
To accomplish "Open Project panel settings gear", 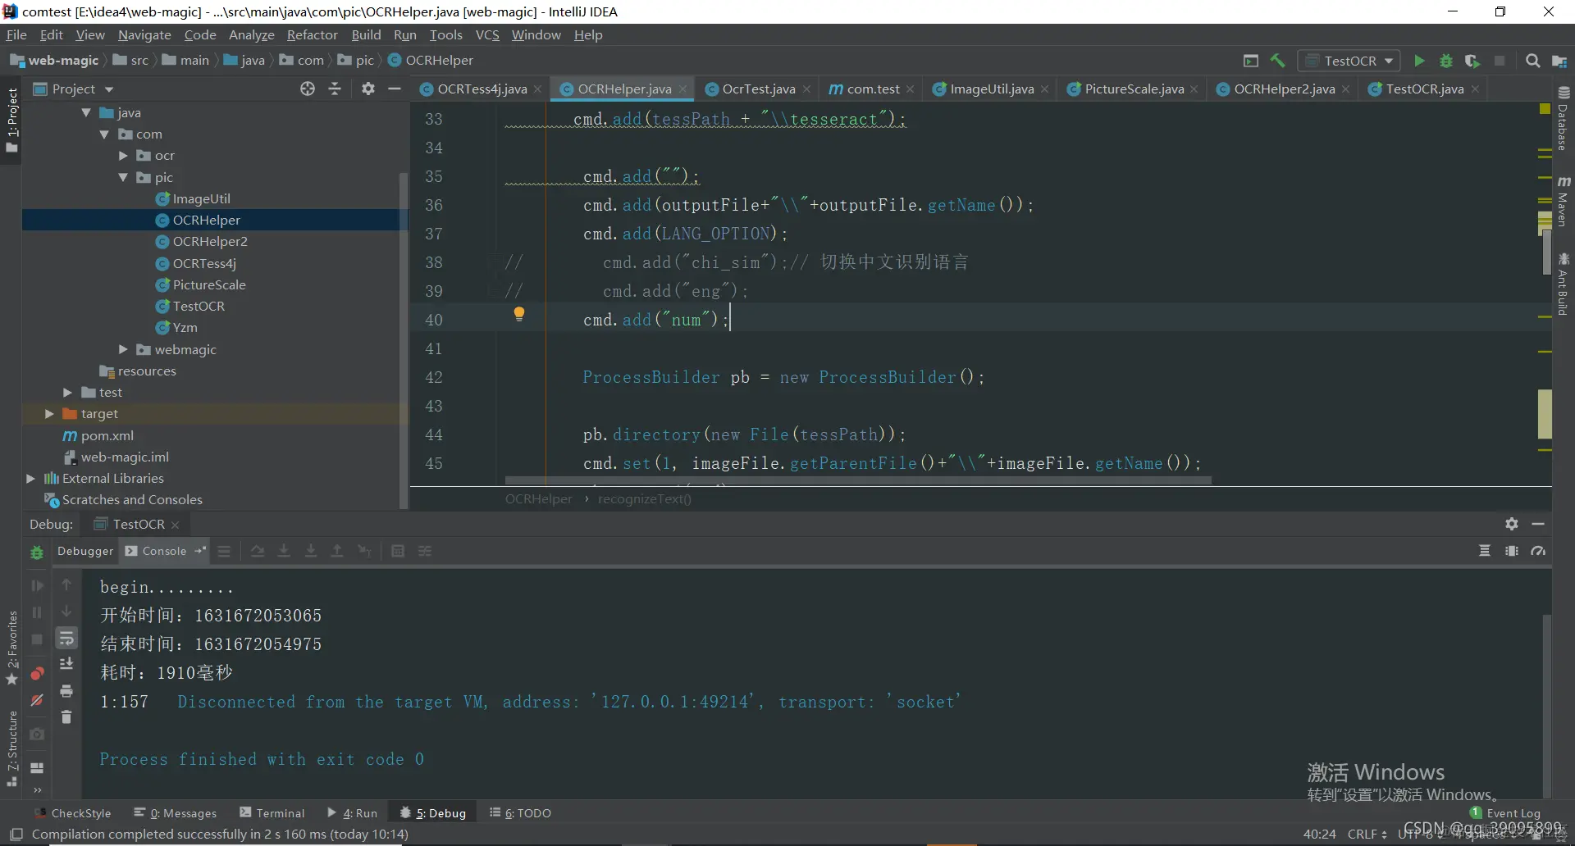I will click(368, 89).
